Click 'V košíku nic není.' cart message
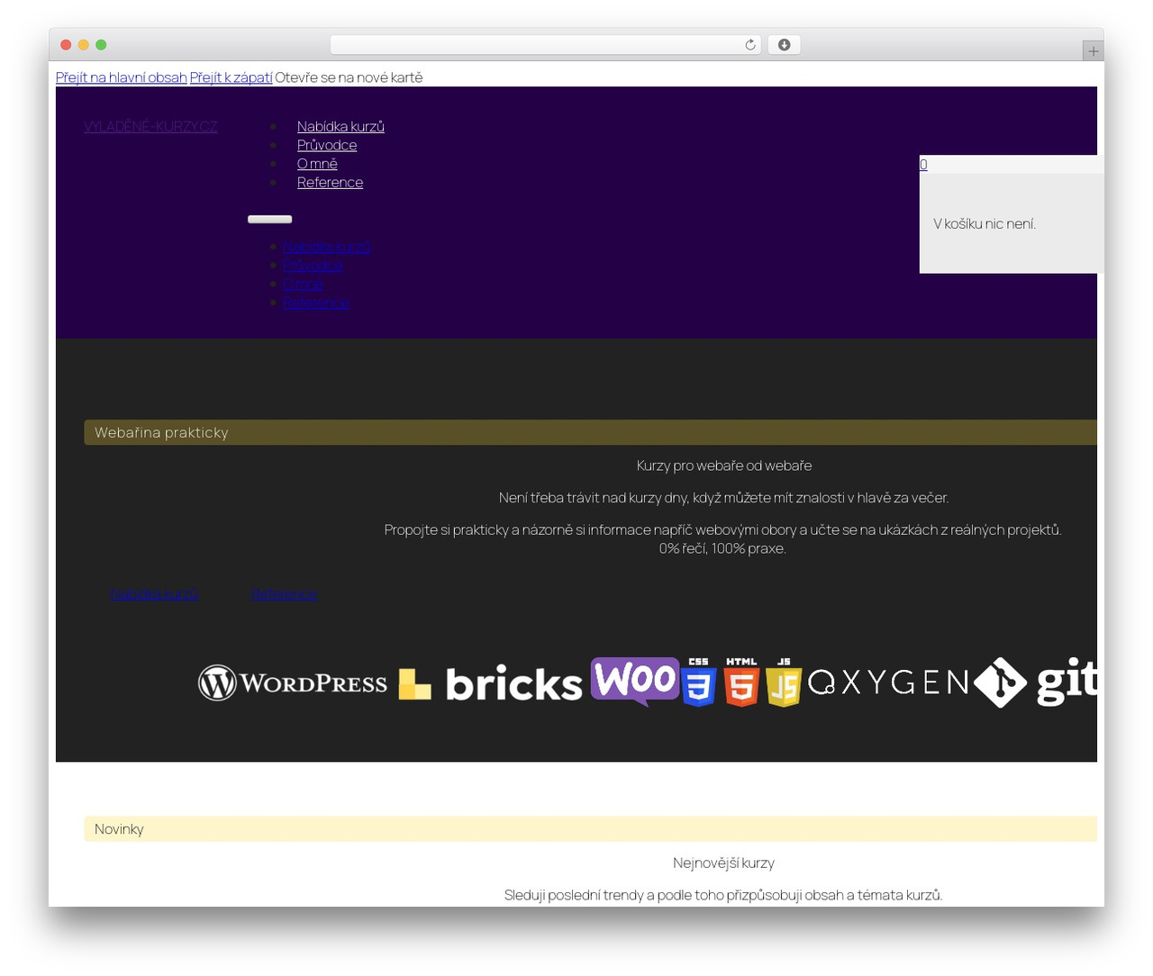The width and height of the screenshot is (1153, 976). (x=985, y=223)
